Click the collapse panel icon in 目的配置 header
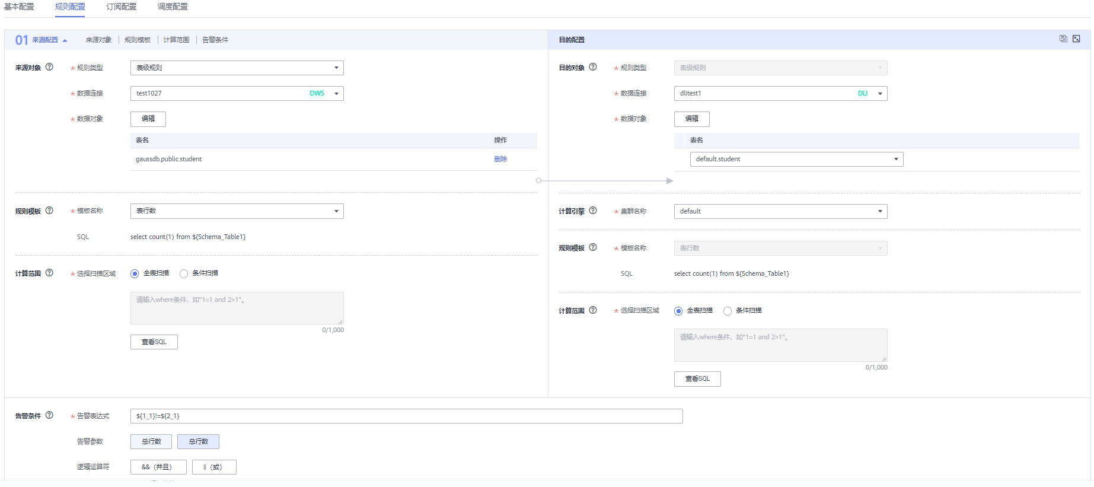Screen dimensions: 1094x487 [x=1076, y=39]
